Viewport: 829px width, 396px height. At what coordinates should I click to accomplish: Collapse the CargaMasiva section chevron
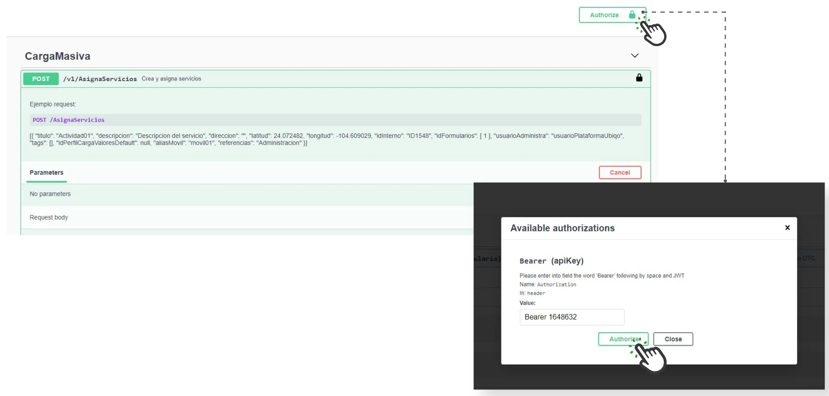tap(635, 55)
